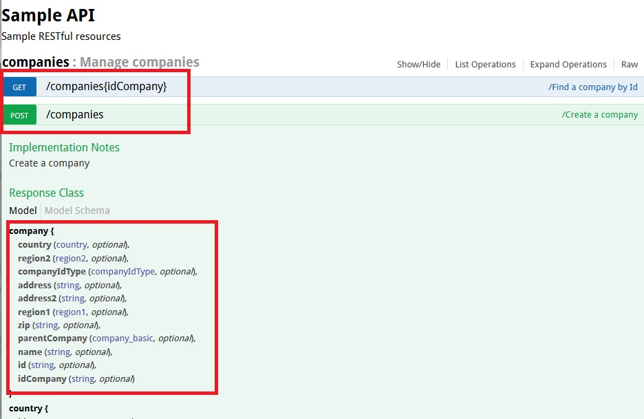The width and height of the screenshot is (644, 419).
Task: Click the 'name' property in the model
Action: pos(30,352)
